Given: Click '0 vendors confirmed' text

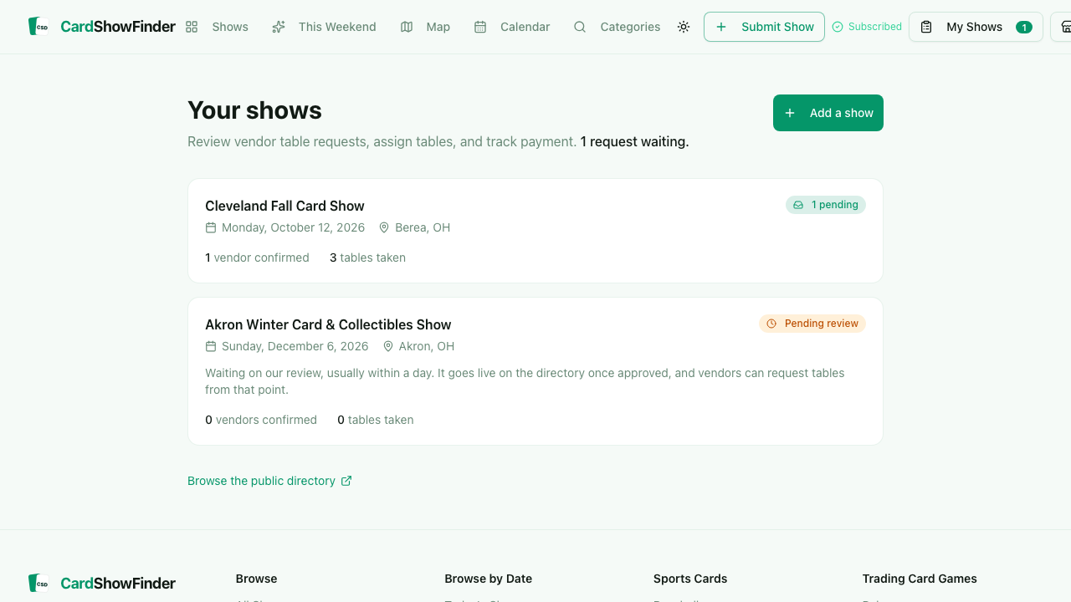Looking at the screenshot, I should point(261,420).
